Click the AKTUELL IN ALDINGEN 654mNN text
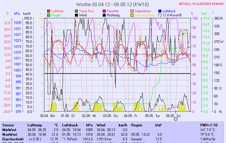226x143 pixels. (x=201, y=4)
